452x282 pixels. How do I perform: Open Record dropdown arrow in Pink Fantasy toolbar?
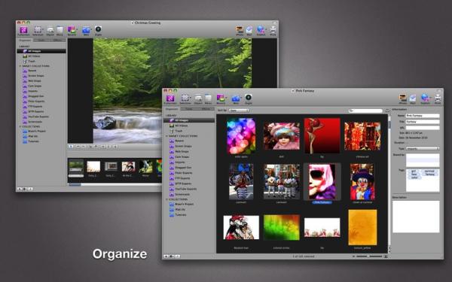click(226, 98)
